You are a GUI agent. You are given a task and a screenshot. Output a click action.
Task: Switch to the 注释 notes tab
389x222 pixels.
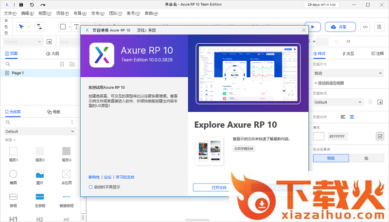coord(377,53)
